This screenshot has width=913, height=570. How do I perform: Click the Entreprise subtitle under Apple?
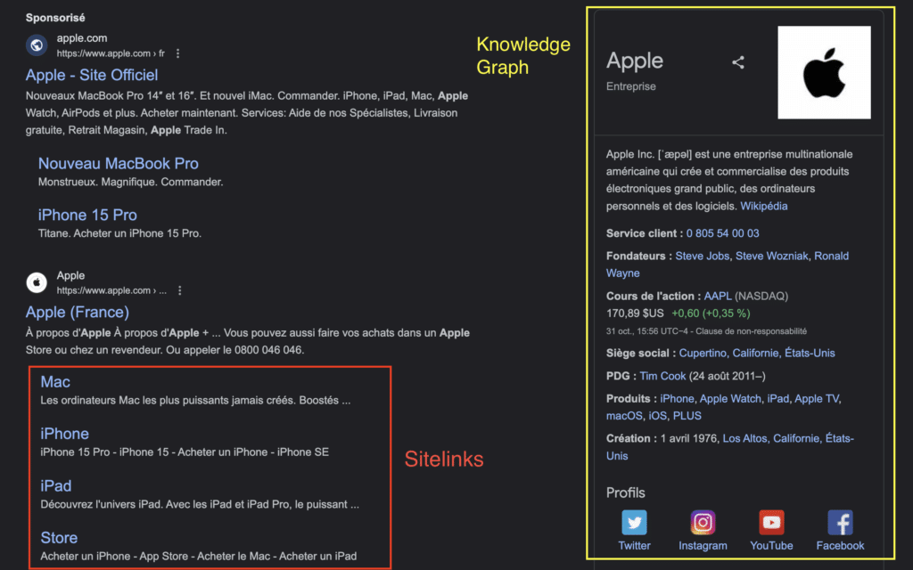(630, 86)
